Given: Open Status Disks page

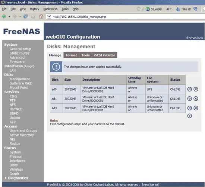Looking at the screenshot, I should tap(13, 165).
